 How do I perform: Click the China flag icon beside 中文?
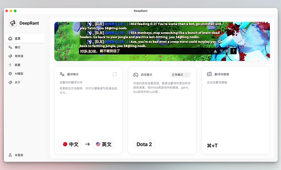point(65,144)
